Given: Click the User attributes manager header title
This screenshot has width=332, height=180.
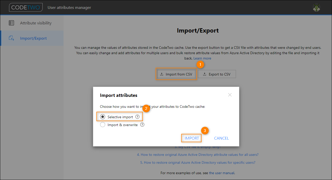Looking at the screenshot, I should click(x=69, y=8).
